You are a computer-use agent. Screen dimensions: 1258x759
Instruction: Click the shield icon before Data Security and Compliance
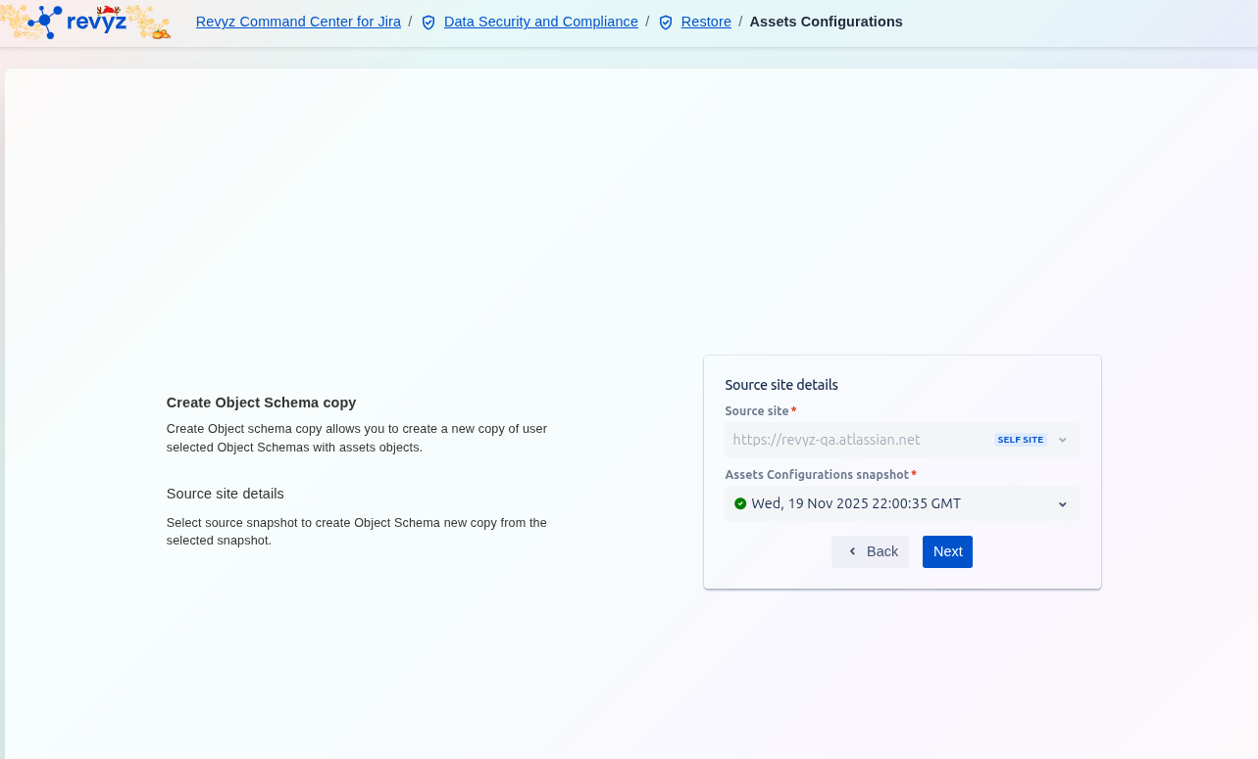tap(428, 23)
